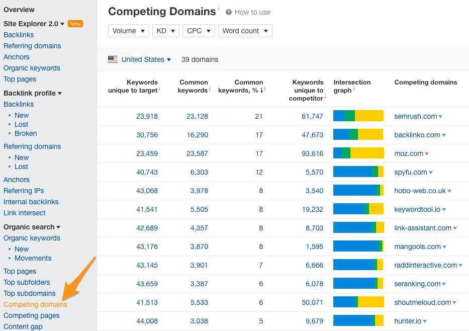Click the 44,008 unique keywords value
The image size is (469, 331).
coord(147,321)
